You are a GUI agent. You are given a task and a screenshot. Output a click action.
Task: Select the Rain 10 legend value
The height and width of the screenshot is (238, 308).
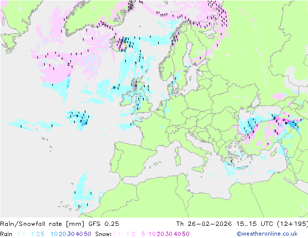coord(54,234)
